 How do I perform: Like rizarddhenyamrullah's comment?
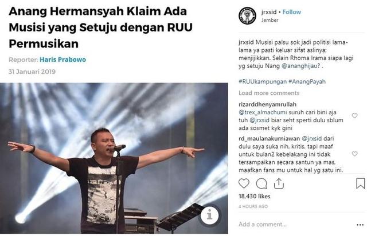click(x=354, y=115)
